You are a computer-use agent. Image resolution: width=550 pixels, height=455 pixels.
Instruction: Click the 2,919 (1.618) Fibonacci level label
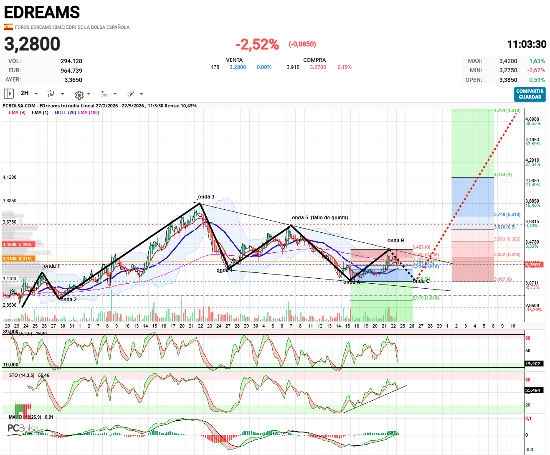[426, 298]
